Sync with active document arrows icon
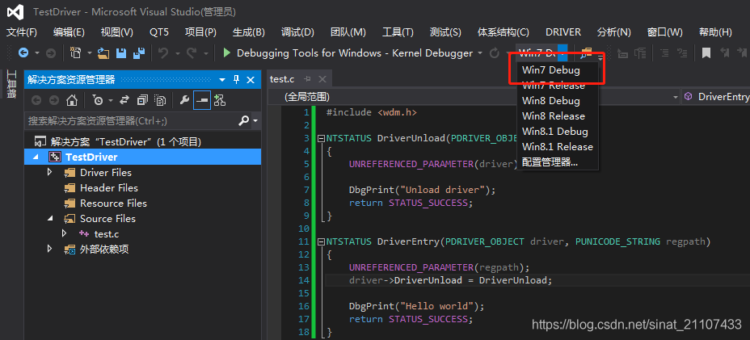The image size is (750, 340). coord(124,100)
